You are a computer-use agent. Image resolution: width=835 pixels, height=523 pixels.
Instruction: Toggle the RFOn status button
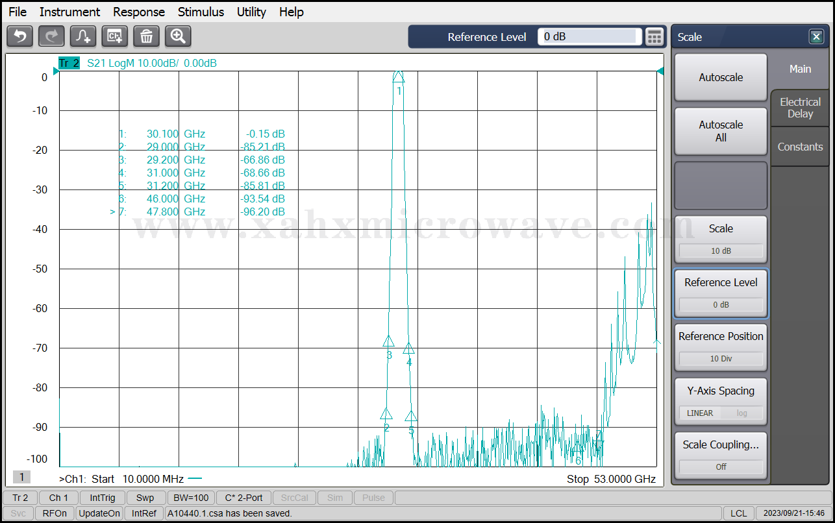pos(55,513)
